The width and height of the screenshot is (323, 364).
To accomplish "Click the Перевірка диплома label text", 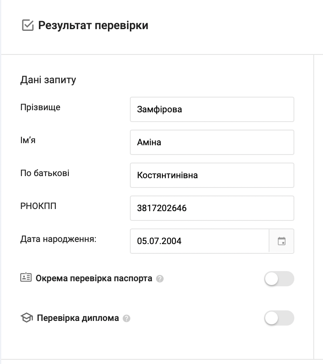I will click(x=78, y=318).
